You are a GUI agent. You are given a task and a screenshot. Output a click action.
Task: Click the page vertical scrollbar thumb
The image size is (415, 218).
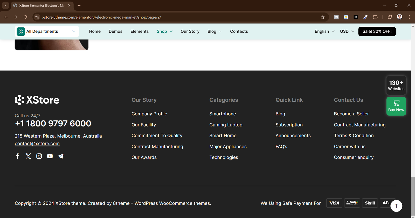pyautogui.click(x=413, y=196)
